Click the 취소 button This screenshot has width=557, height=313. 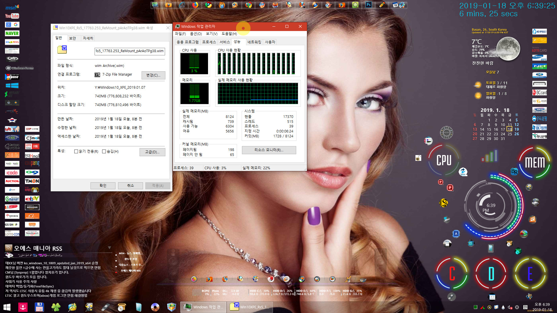click(x=131, y=185)
